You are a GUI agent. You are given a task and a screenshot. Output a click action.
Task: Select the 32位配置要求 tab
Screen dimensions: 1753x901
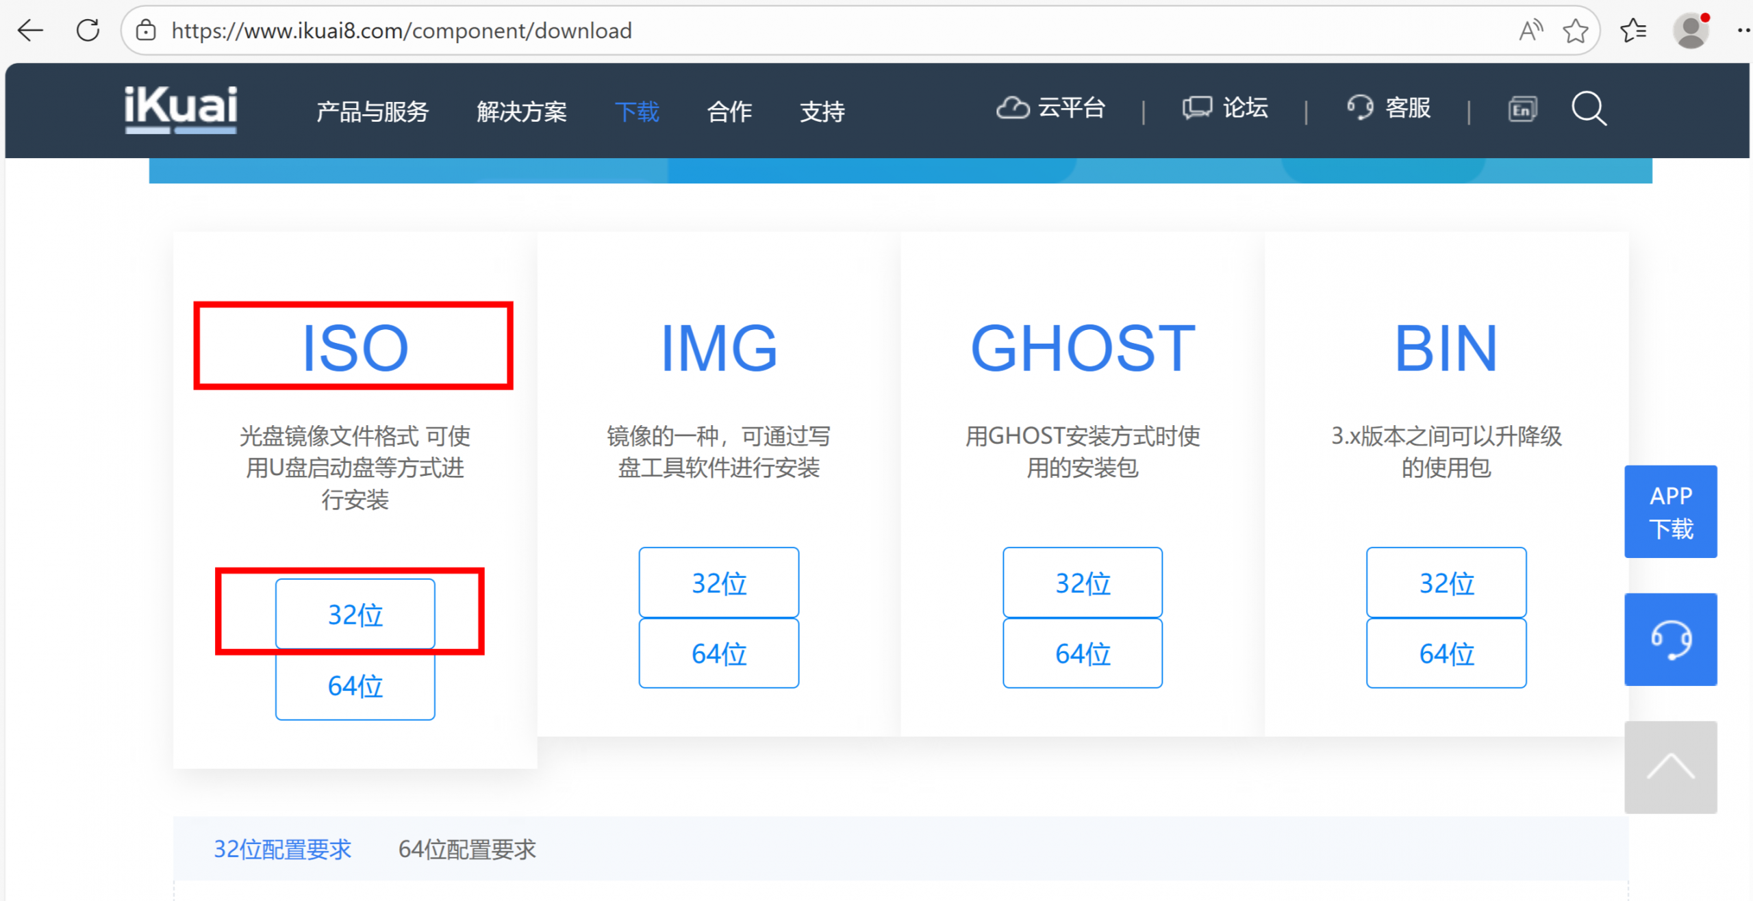click(x=282, y=849)
